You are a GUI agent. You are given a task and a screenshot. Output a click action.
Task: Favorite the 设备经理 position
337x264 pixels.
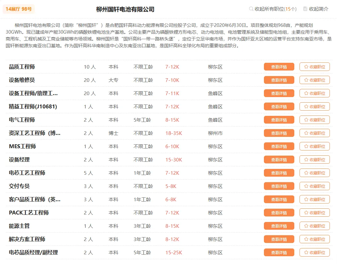[315, 160]
